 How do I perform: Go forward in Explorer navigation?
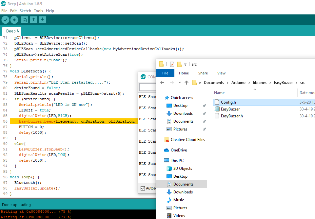click(172, 83)
